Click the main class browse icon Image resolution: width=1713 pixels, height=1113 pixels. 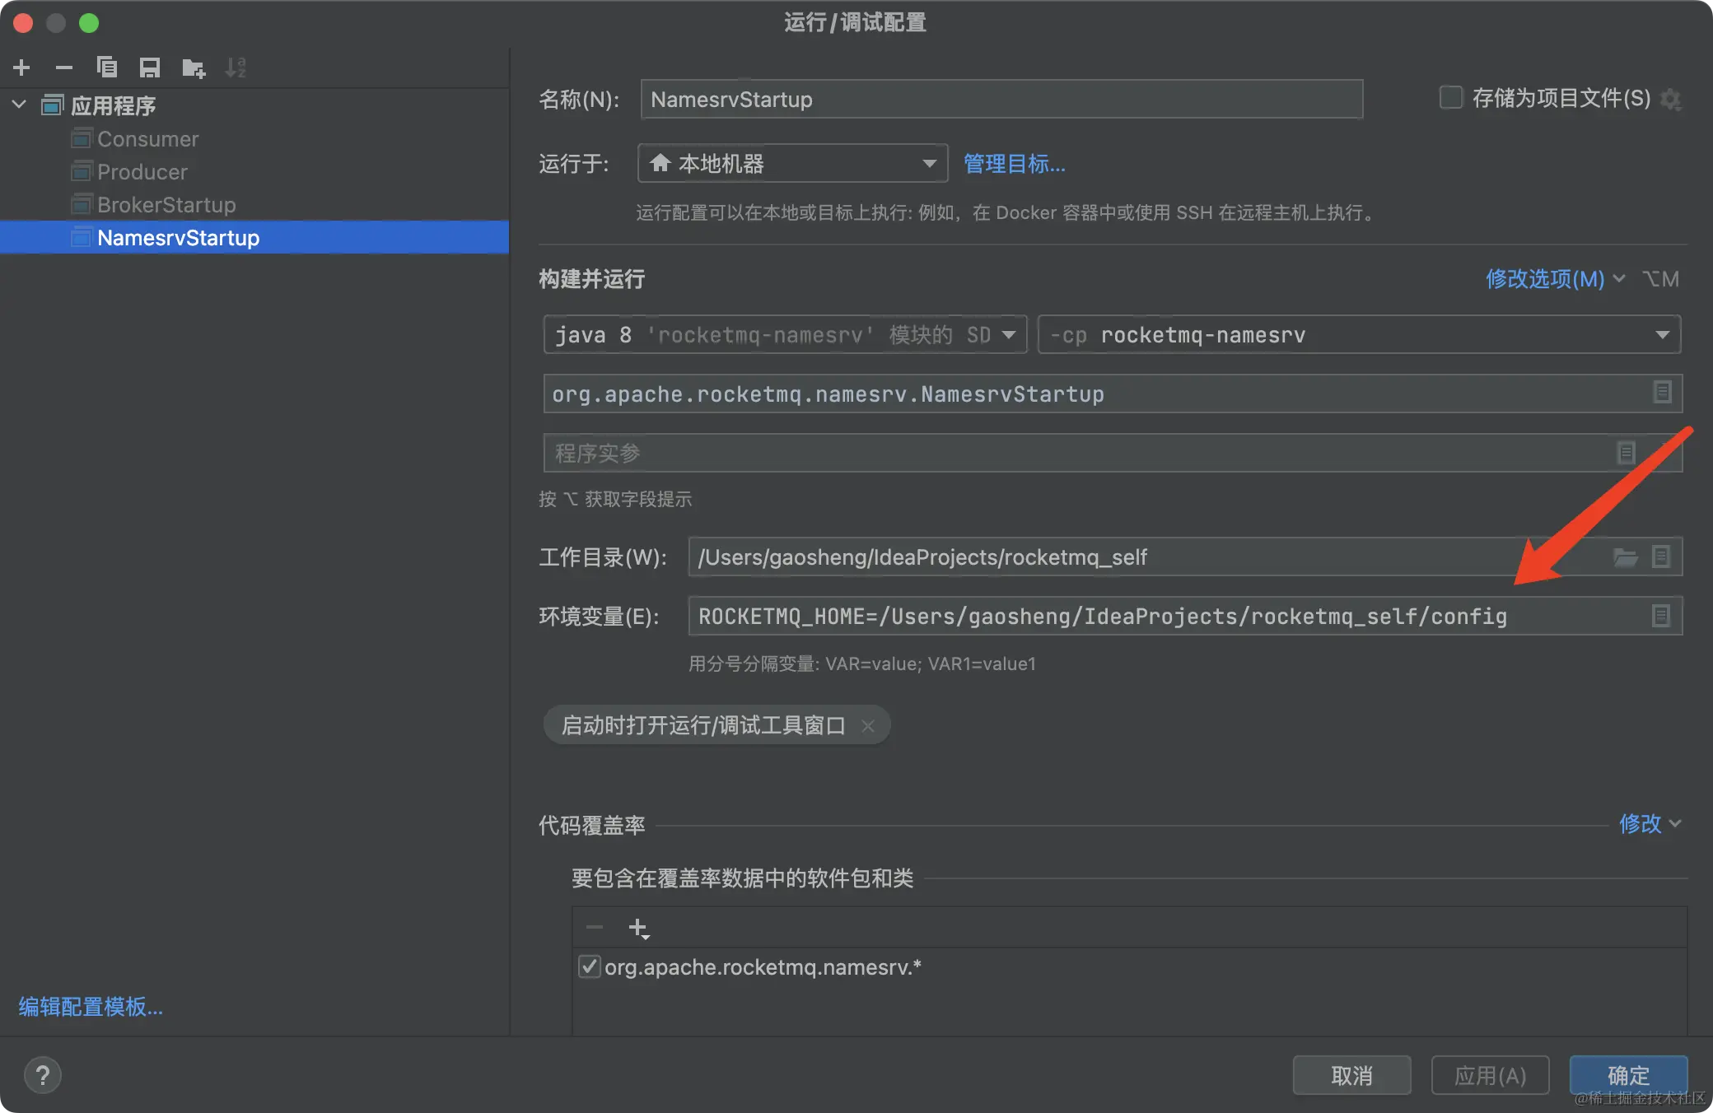(1662, 393)
